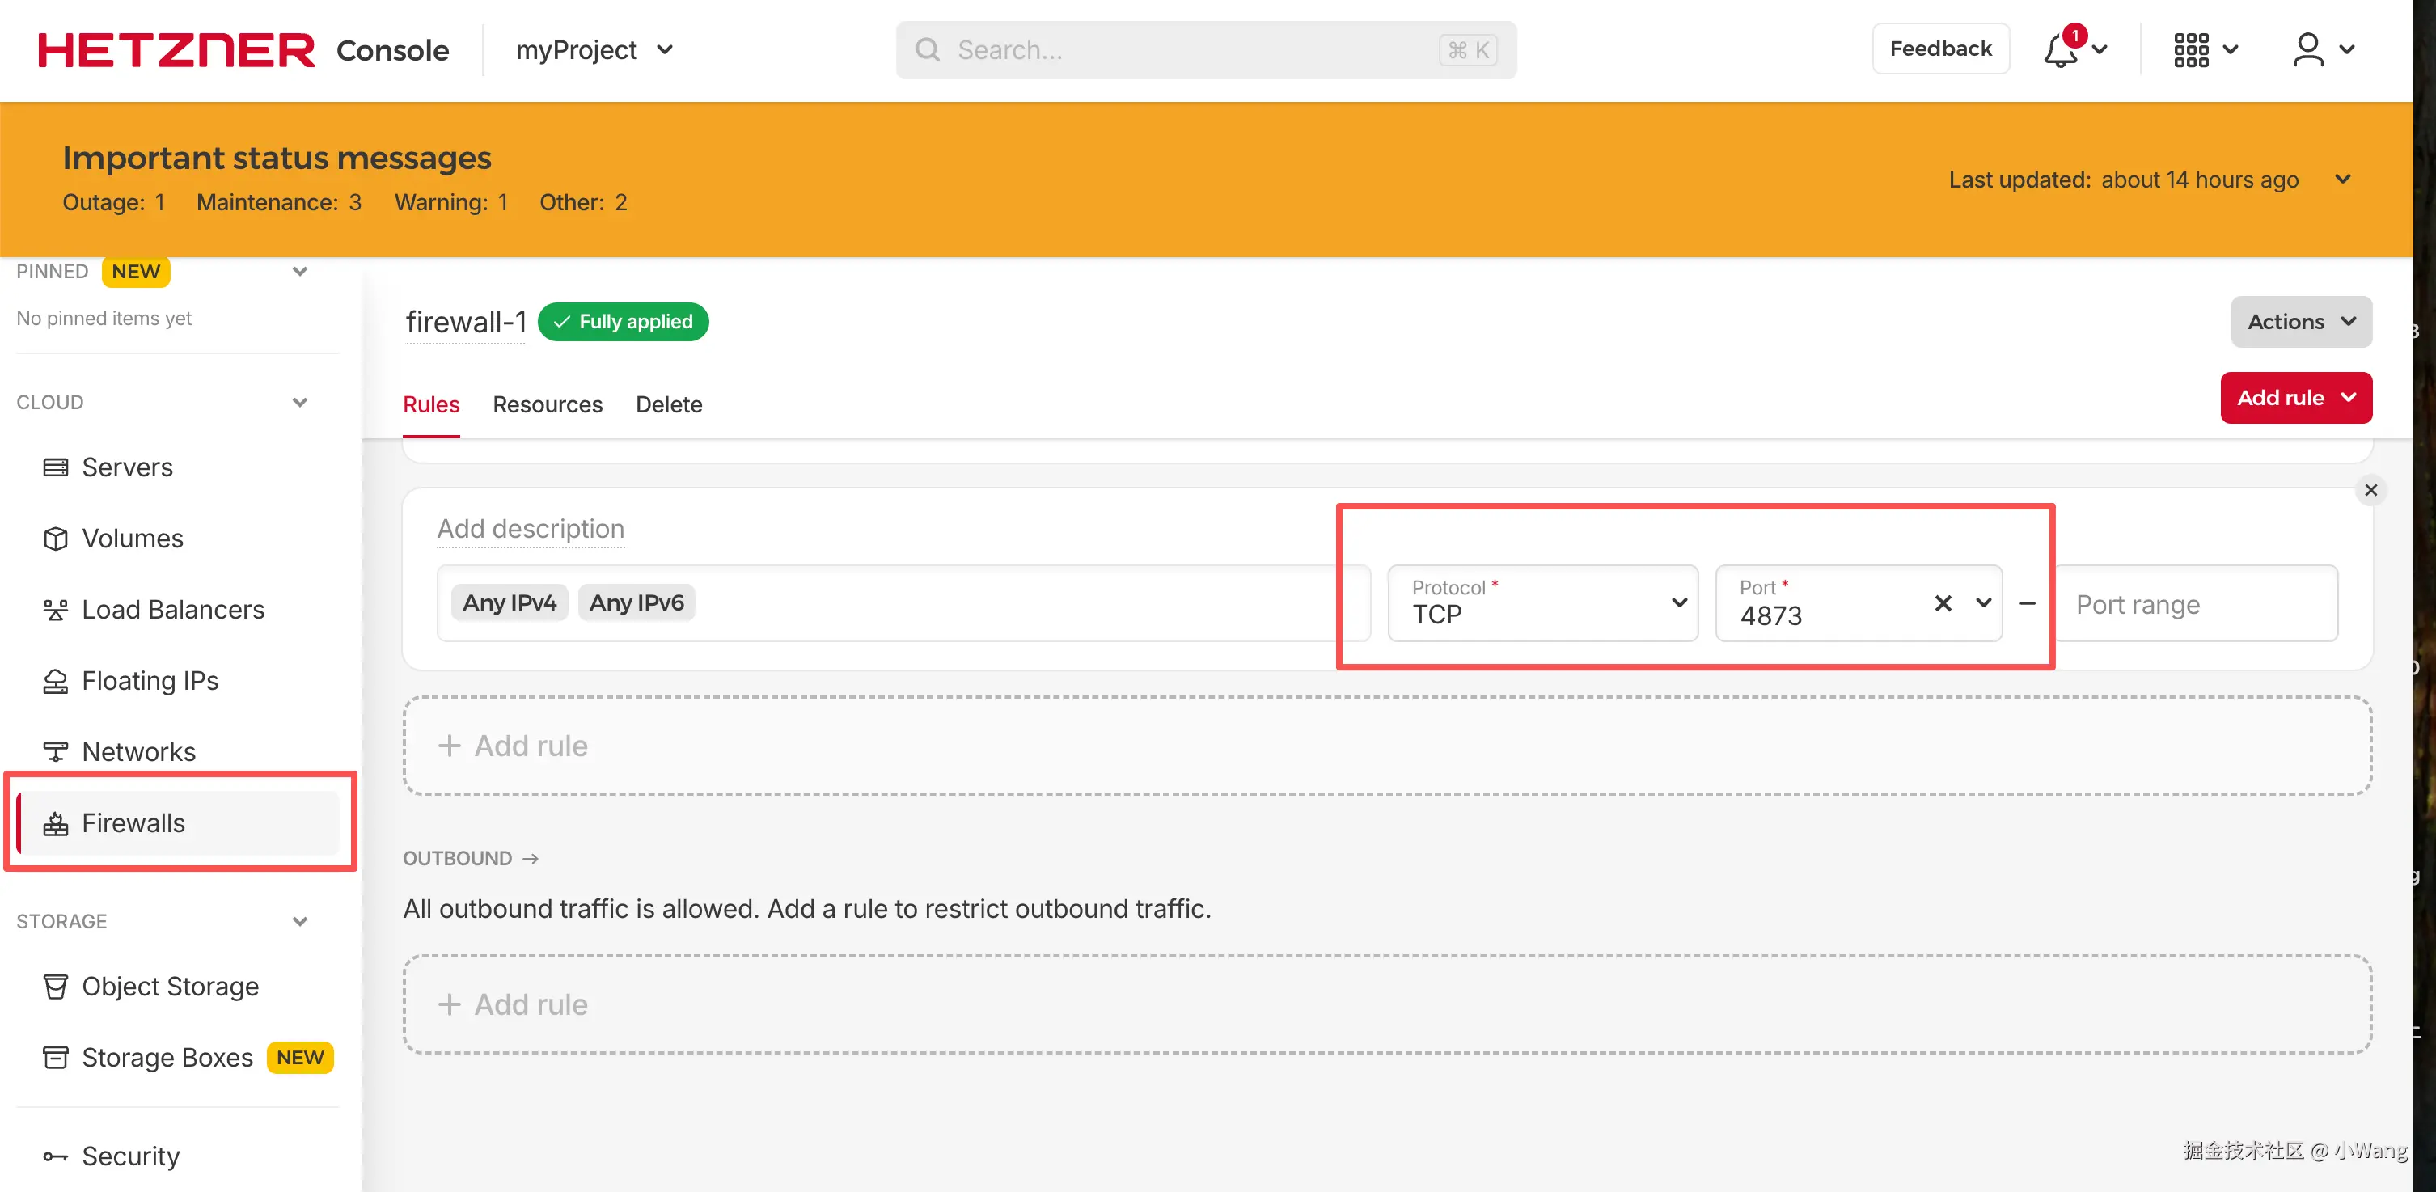2436x1192 pixels.
Task: Open the Load Balancers icon
Action: pos(56,610)
